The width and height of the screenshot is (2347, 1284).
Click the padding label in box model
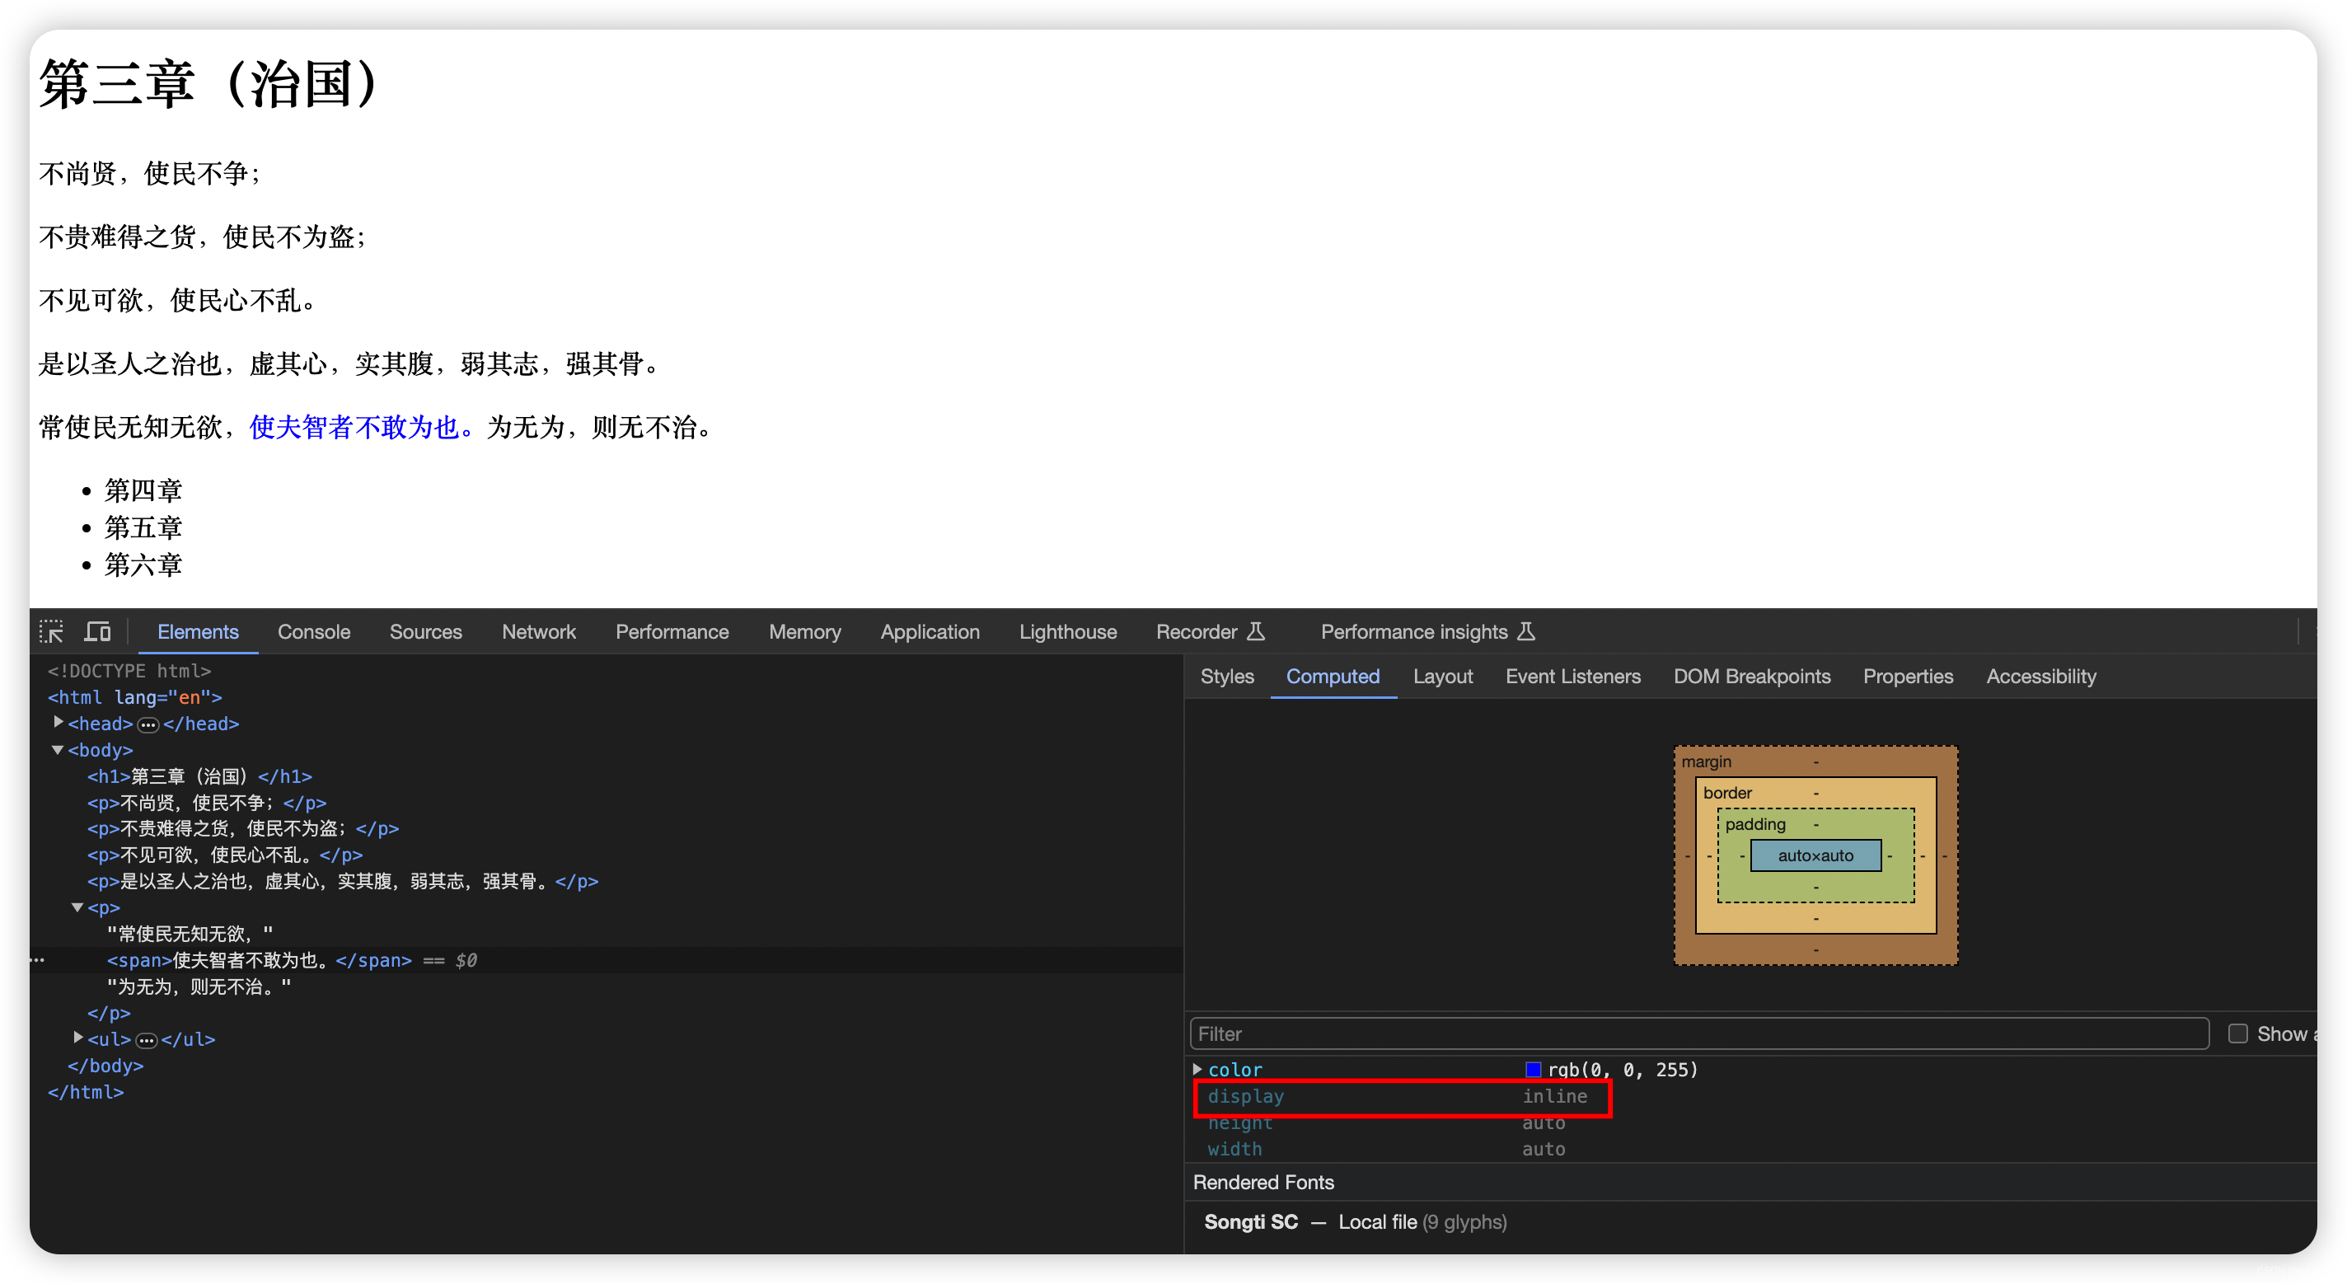(x=1754, y=824)
